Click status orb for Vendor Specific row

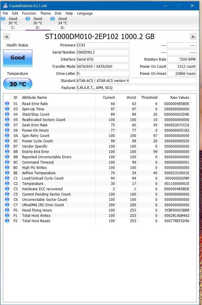(x=7, y=146)
